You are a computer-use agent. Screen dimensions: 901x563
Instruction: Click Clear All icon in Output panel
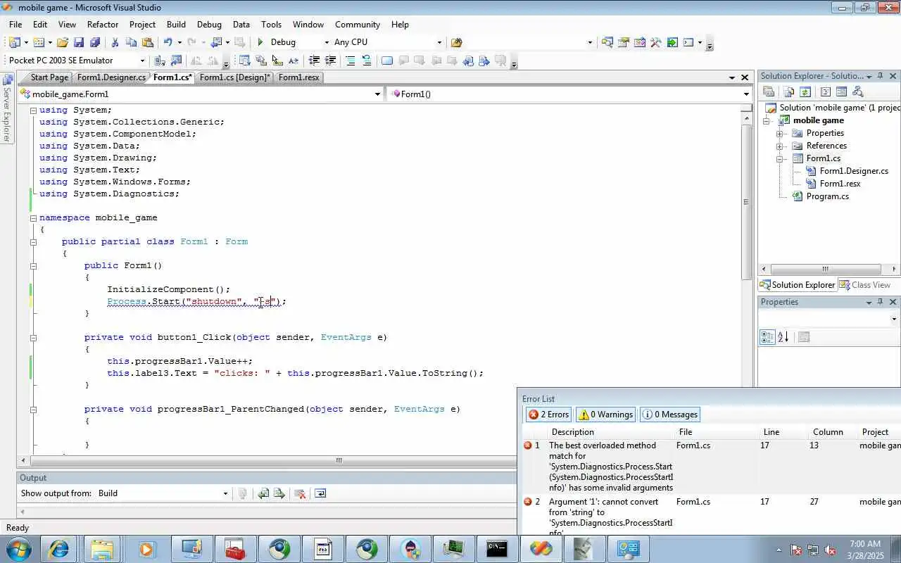pos(300,493)
